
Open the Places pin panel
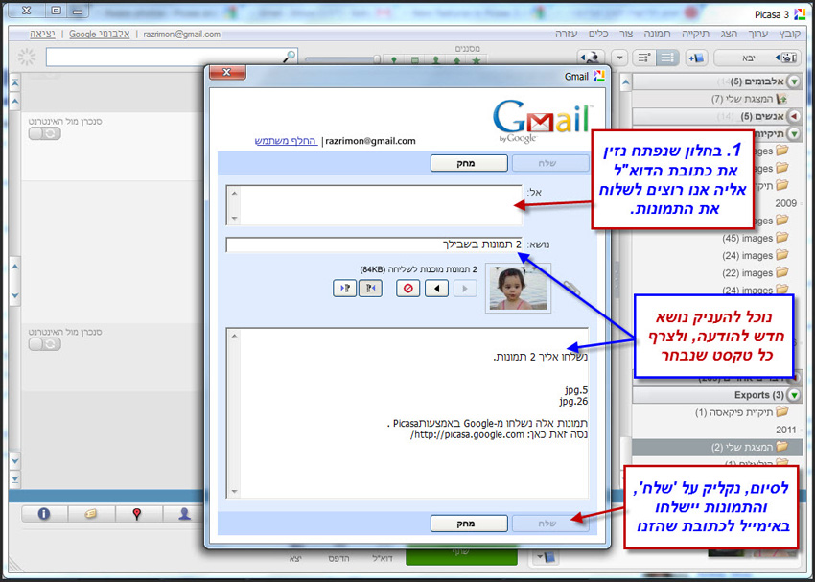[x=137, y=514]
